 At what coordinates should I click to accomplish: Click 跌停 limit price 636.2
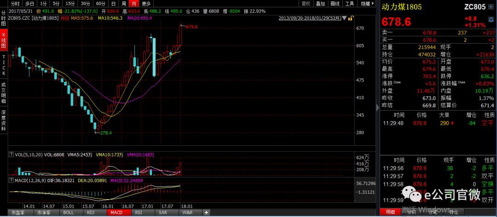(x=487, y=77)
